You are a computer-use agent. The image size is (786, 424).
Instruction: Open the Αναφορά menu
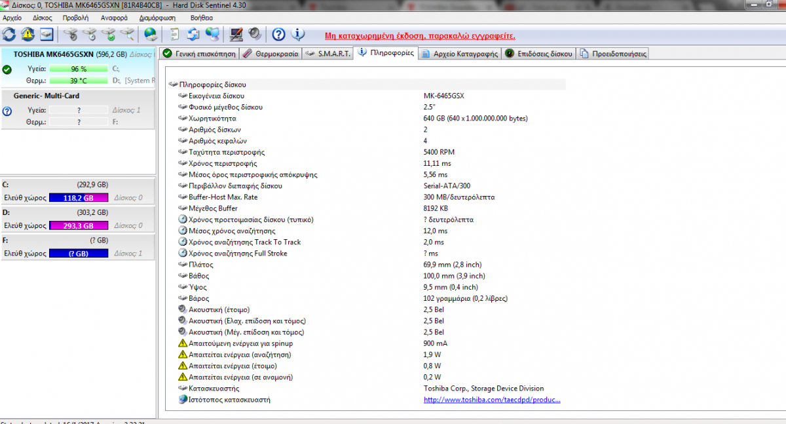pos(113,18)
